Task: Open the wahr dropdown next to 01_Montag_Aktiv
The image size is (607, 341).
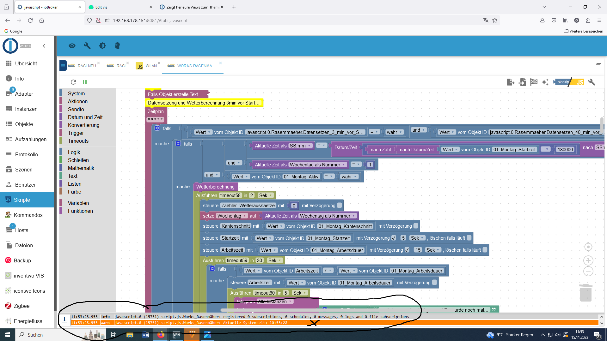Action: coord(349,176)
